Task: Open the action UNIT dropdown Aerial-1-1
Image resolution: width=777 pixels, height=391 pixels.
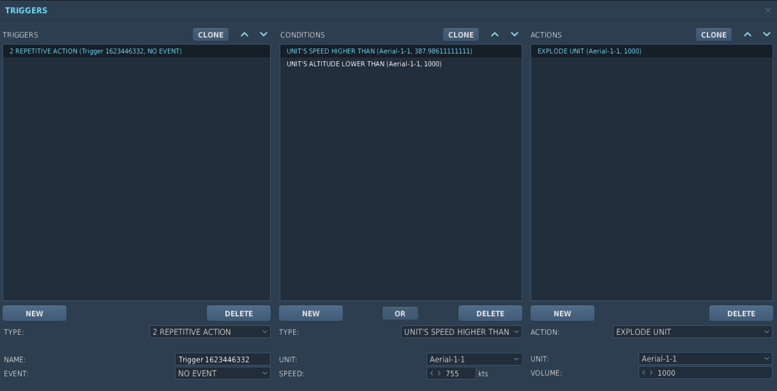Action: point(705,359)
